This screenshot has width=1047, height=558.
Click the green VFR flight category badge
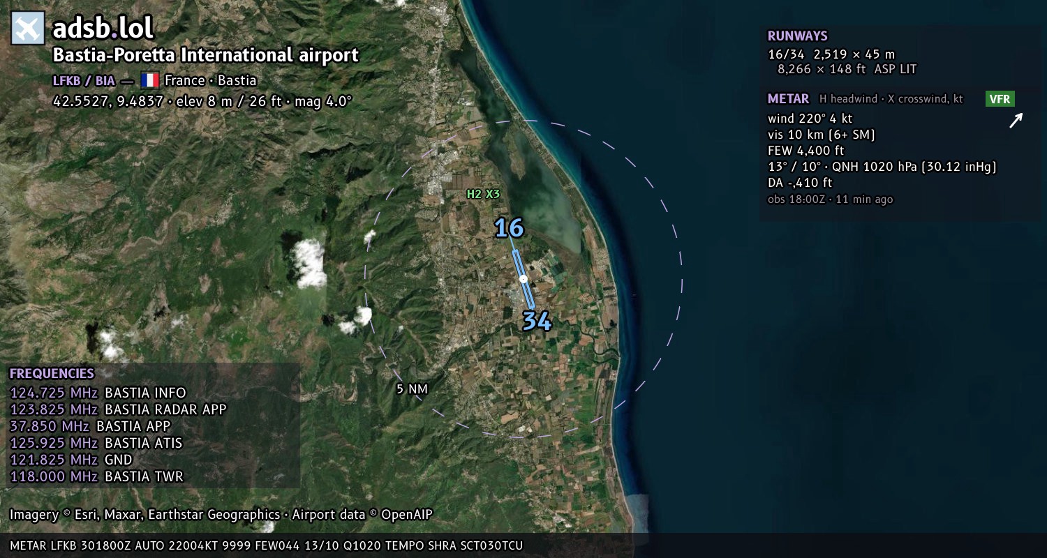1000,99
